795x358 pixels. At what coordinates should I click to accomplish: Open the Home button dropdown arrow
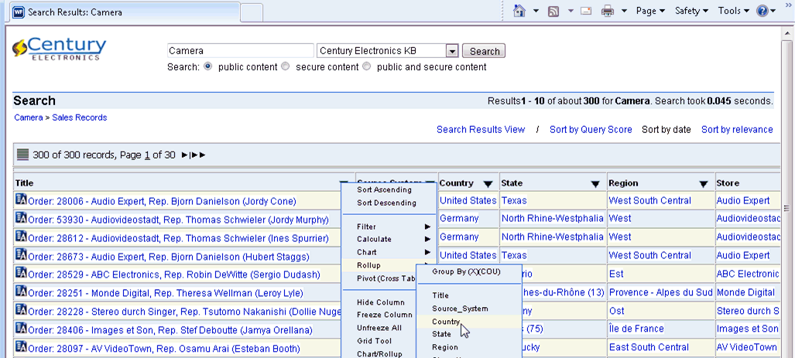click(x=536, y=11)
